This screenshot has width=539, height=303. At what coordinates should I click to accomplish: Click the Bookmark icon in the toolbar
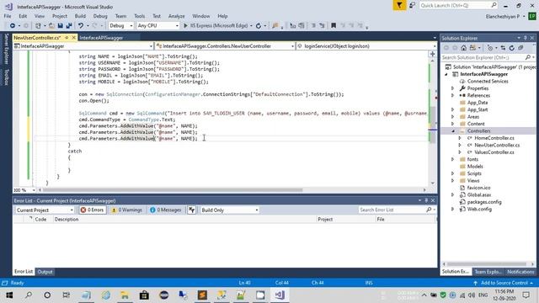334,26
